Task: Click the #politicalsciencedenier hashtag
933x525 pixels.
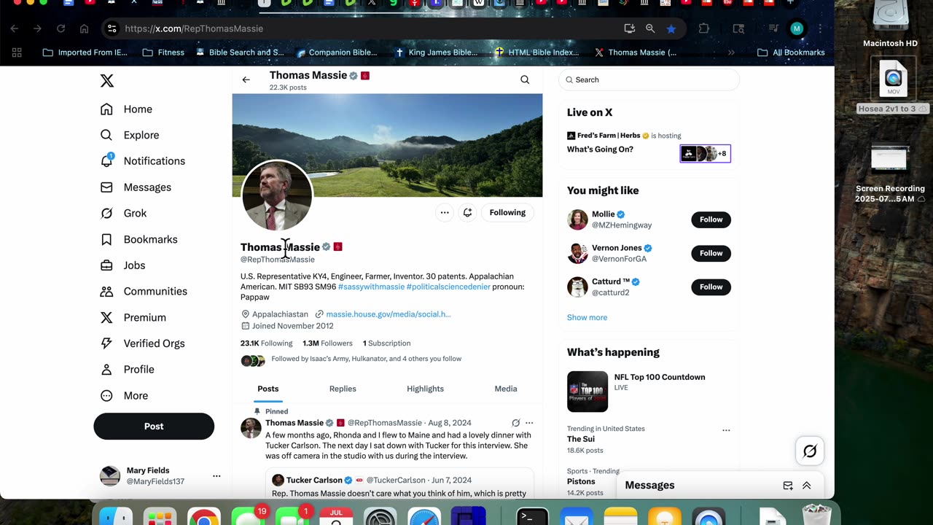Action: pos(448,287)
